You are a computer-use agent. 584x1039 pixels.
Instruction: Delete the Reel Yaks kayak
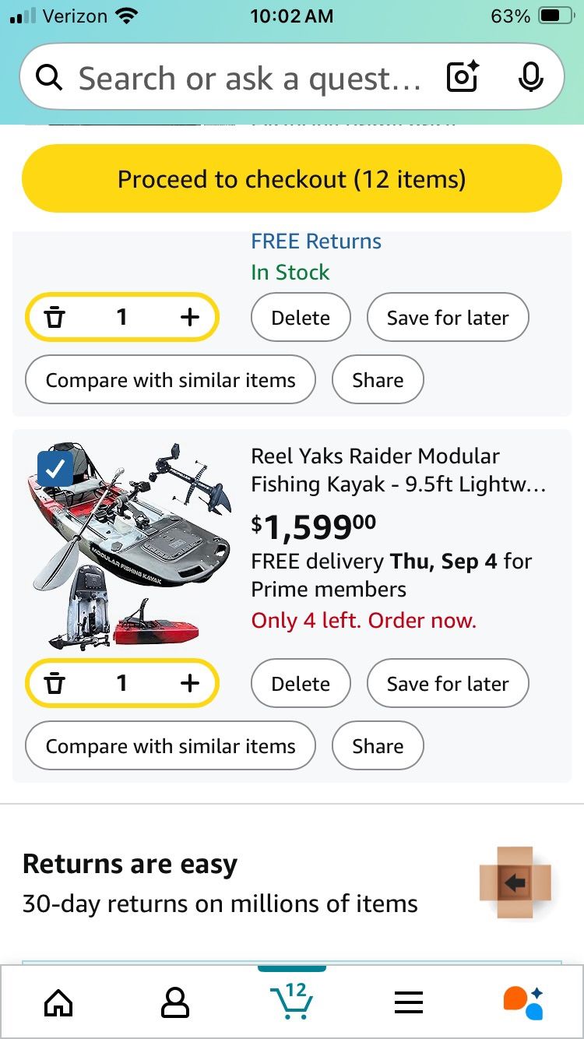301,683
